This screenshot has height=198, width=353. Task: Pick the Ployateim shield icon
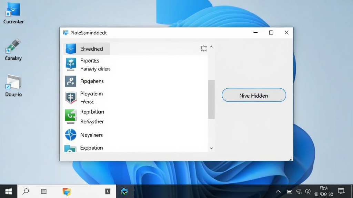pos(71,98)
